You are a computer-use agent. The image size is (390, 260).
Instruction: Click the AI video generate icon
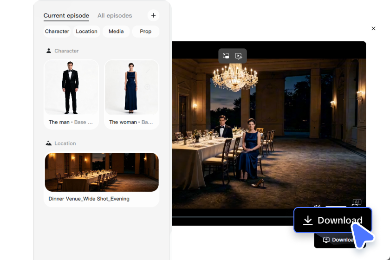[239, 56]
